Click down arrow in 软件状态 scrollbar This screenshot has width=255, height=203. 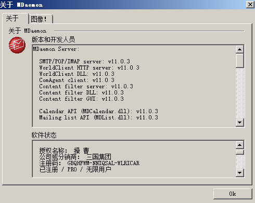pyautogui.click(x=240, y=172)
